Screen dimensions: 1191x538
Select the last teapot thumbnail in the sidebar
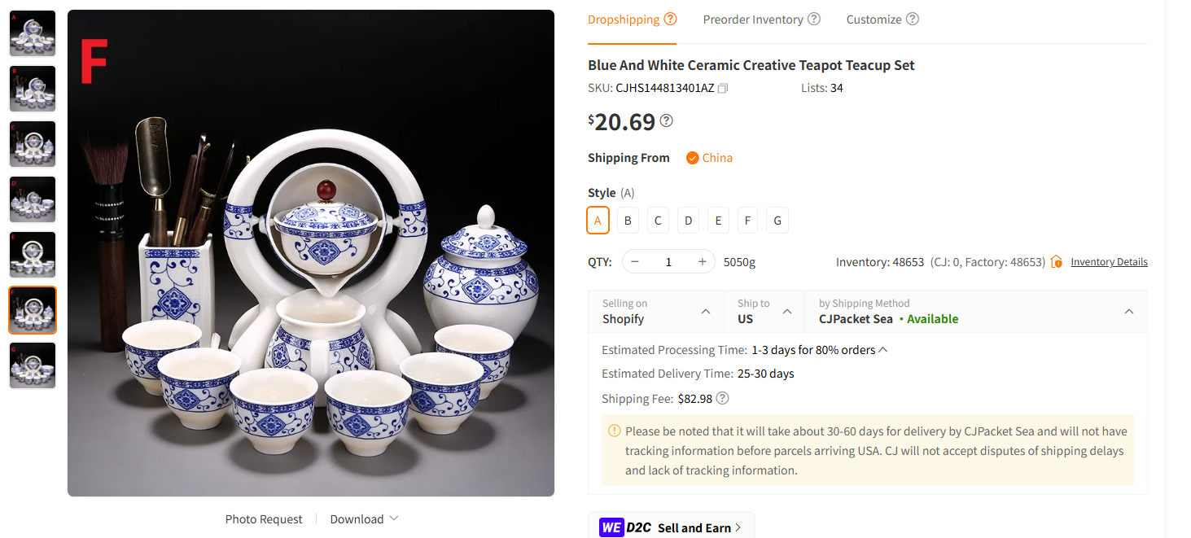click(32, 365)
